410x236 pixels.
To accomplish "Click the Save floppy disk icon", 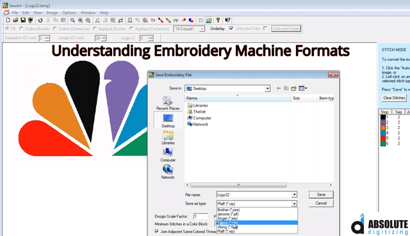I will point(23,20).
